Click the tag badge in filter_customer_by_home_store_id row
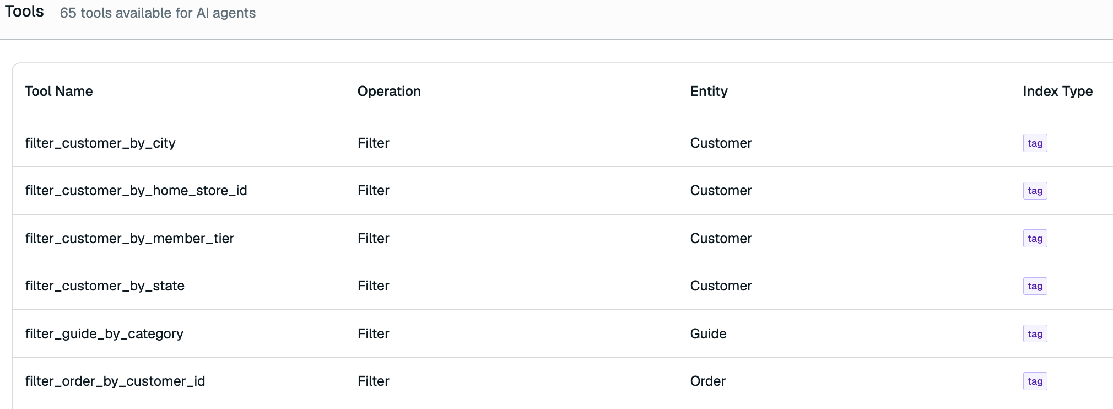 point(1035,191)
